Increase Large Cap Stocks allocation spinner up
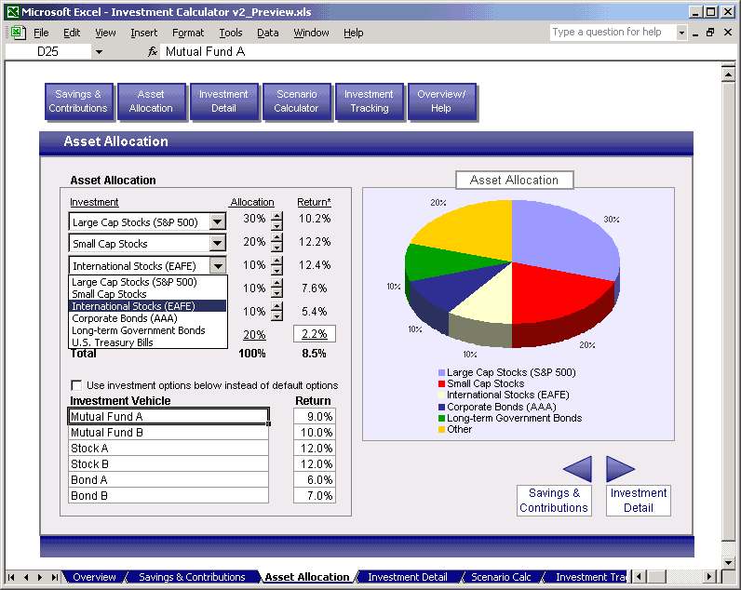 tap(276, 216)
